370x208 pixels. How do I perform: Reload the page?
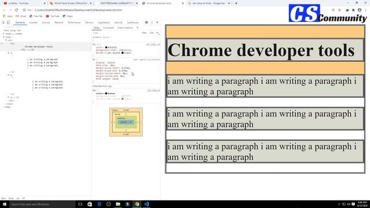17,10
